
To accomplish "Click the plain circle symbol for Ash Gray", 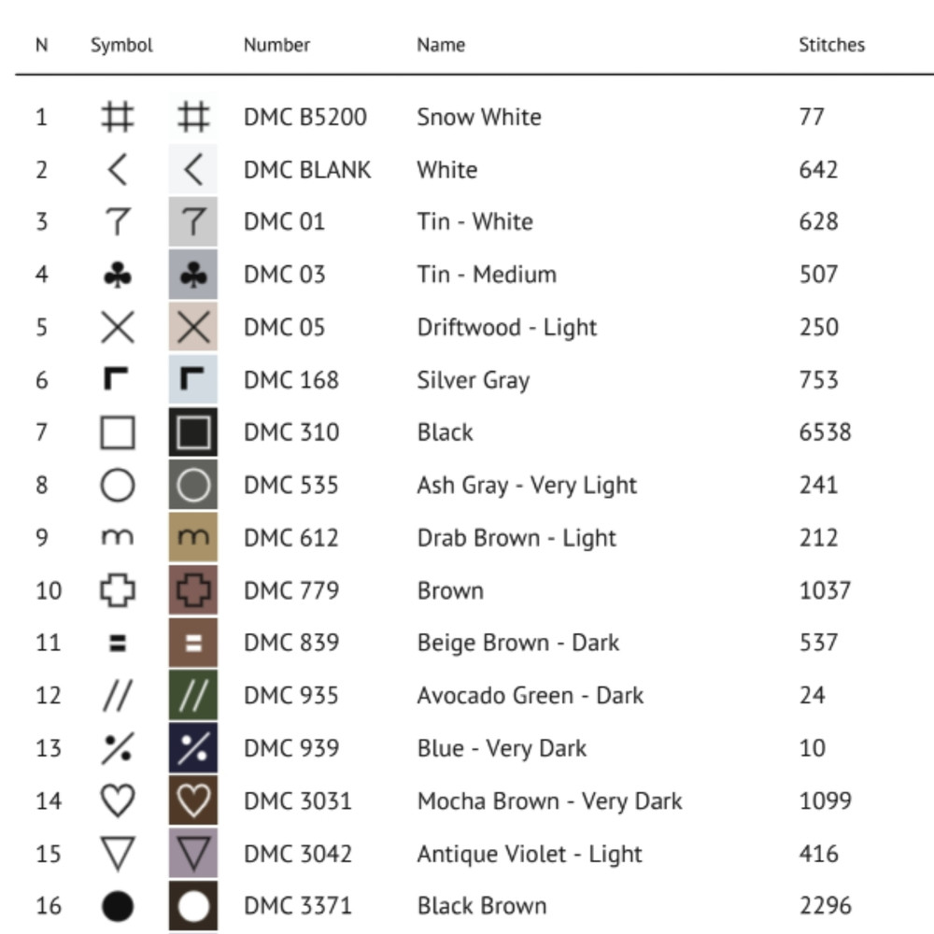I will (118, 486).
